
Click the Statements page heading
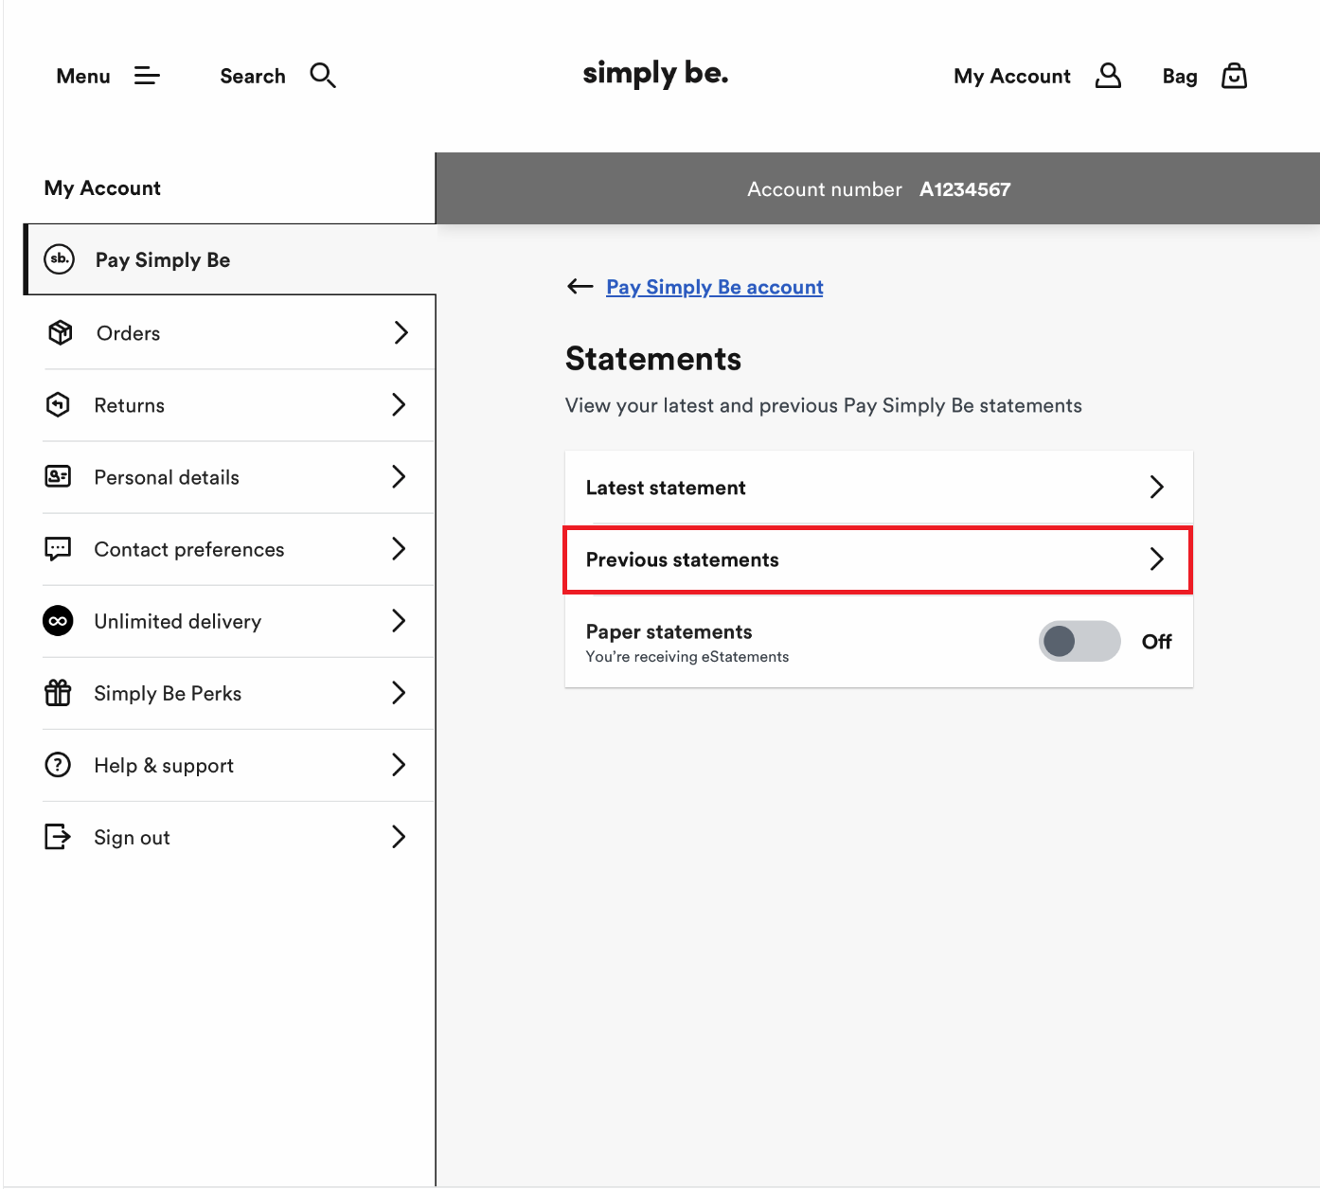point(653,359)
